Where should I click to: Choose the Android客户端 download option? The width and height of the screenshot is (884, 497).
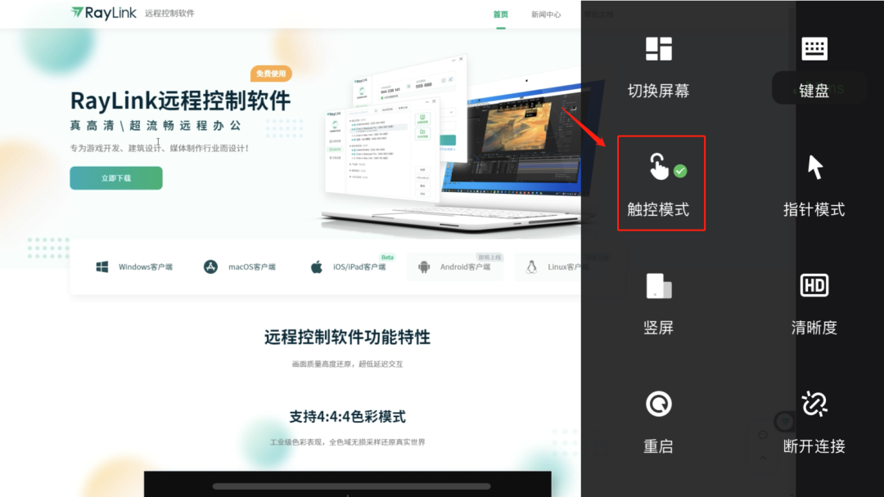tap(454, 266)
